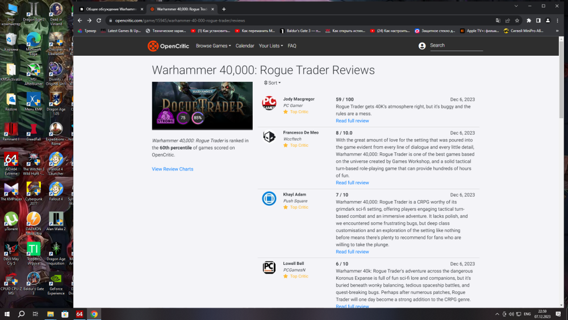This screenshot has width=568, height=320.
Task: Click the browser forward arrow
Action: pos(89,20)
